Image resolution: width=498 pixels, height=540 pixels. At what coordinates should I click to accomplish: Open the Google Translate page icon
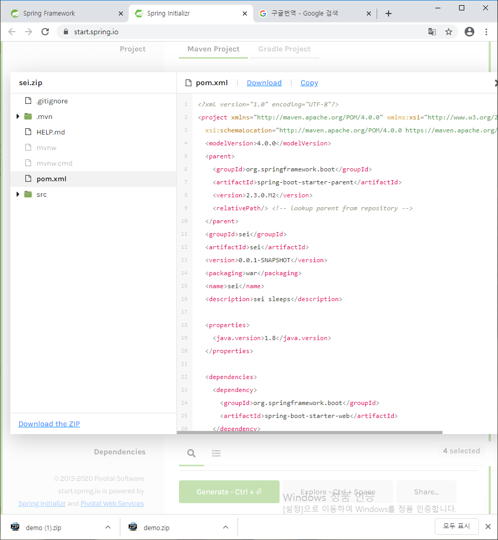click(432, 32)
